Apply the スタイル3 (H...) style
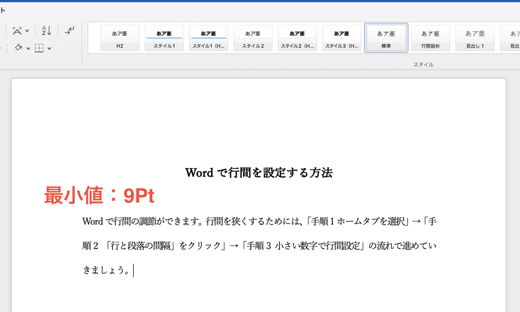This screenshot has height=312, width=520. 341,38
